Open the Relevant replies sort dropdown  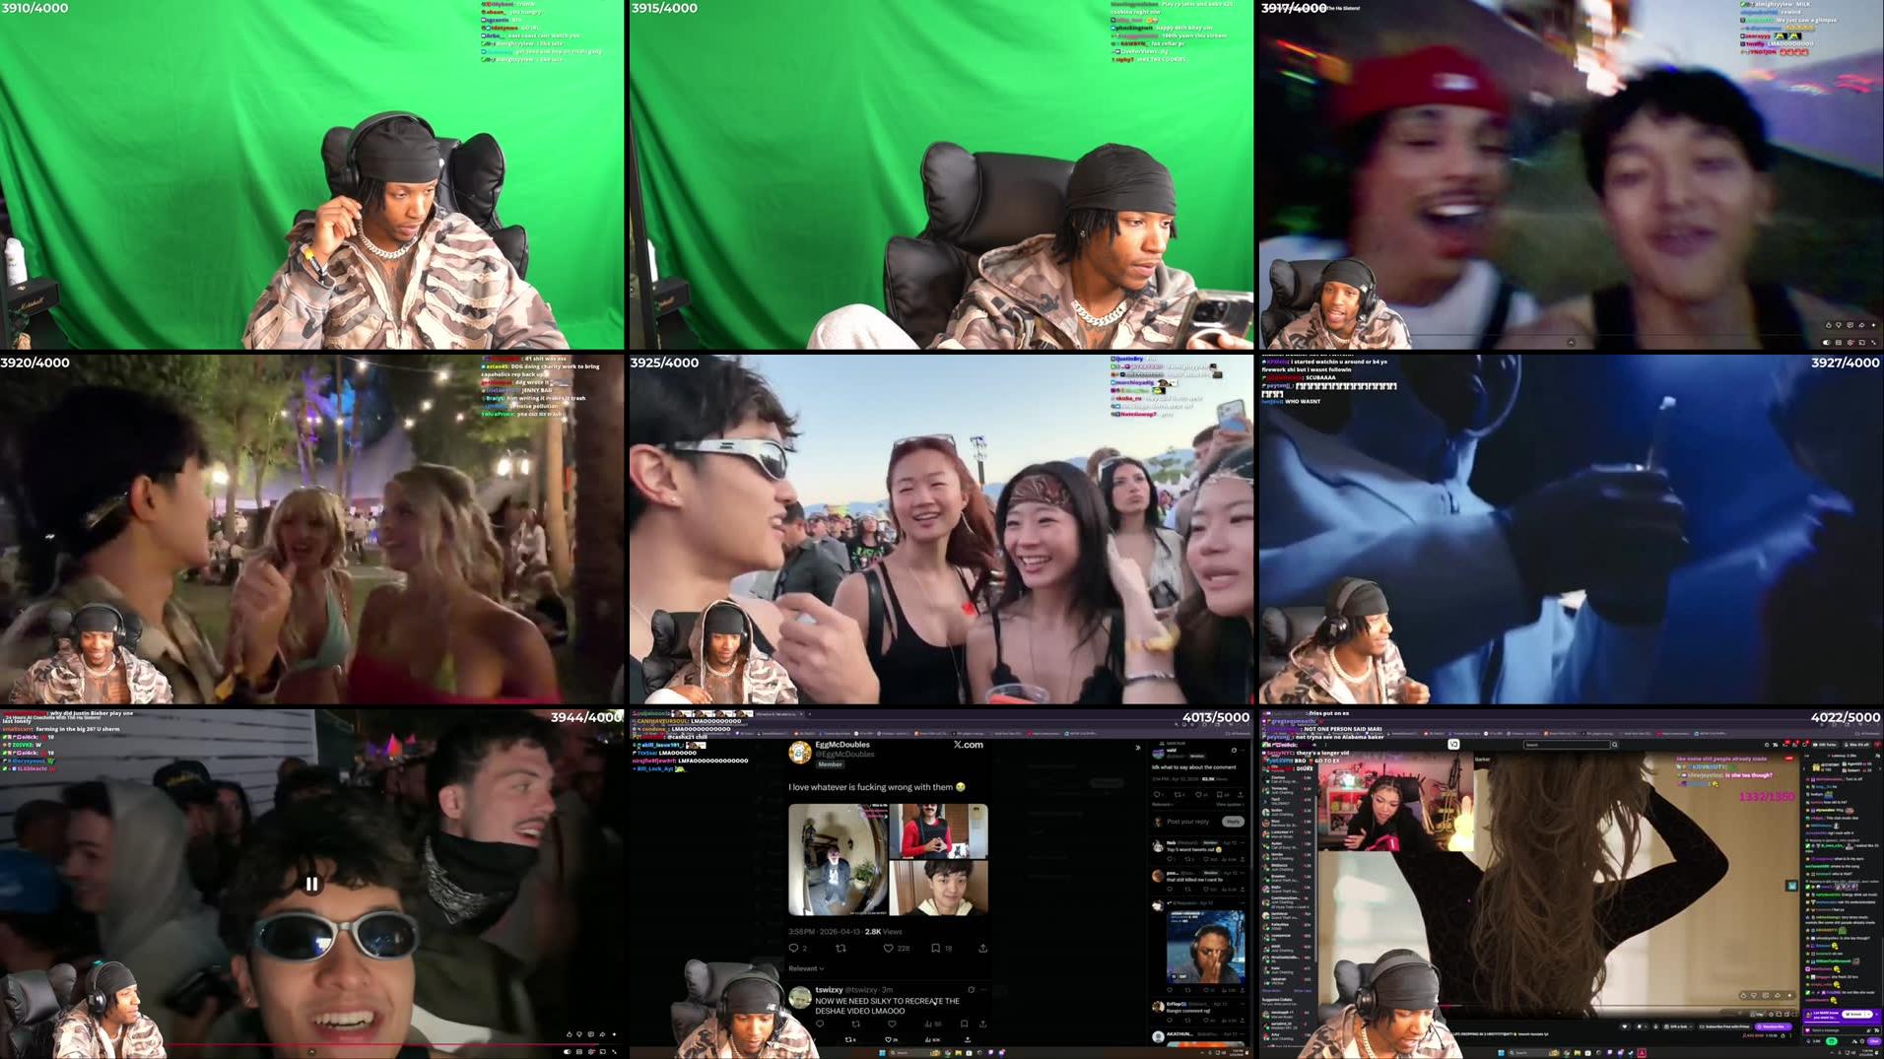(806, 968)
